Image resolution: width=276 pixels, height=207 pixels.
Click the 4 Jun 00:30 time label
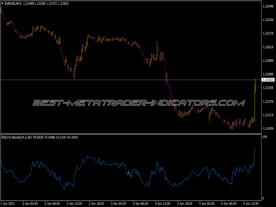click(x=207, y=204)
